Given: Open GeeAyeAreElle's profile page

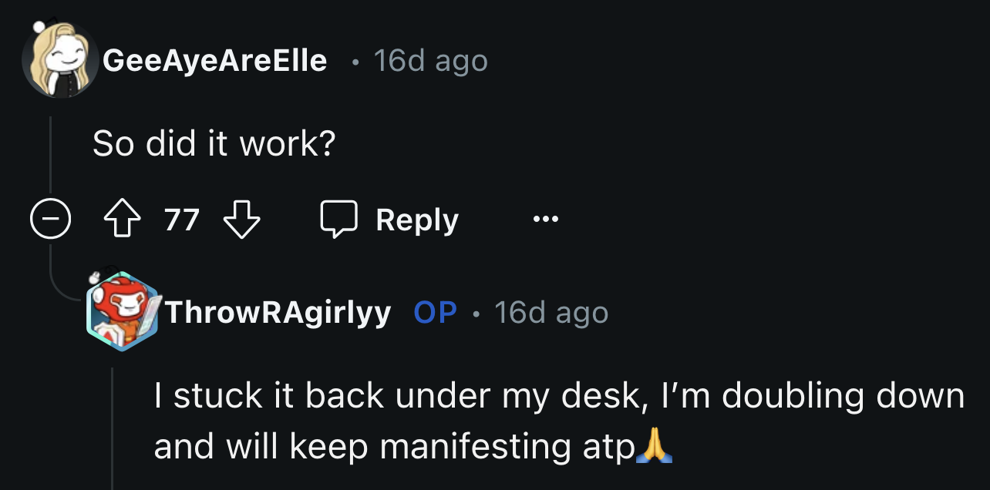Looking at the screenshot, I should click(x=214, y=60).
